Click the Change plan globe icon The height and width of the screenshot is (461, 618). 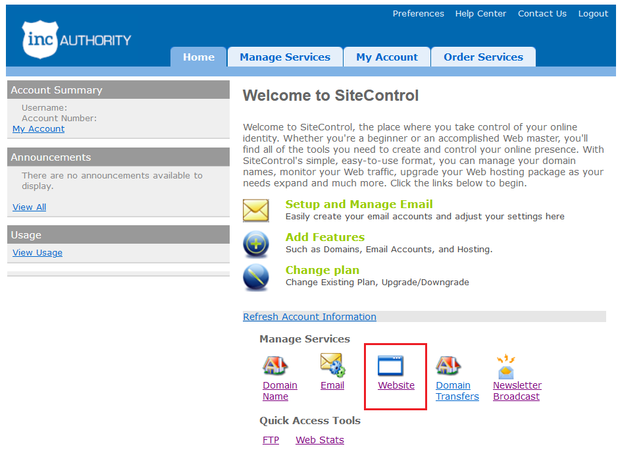[256, 277]
